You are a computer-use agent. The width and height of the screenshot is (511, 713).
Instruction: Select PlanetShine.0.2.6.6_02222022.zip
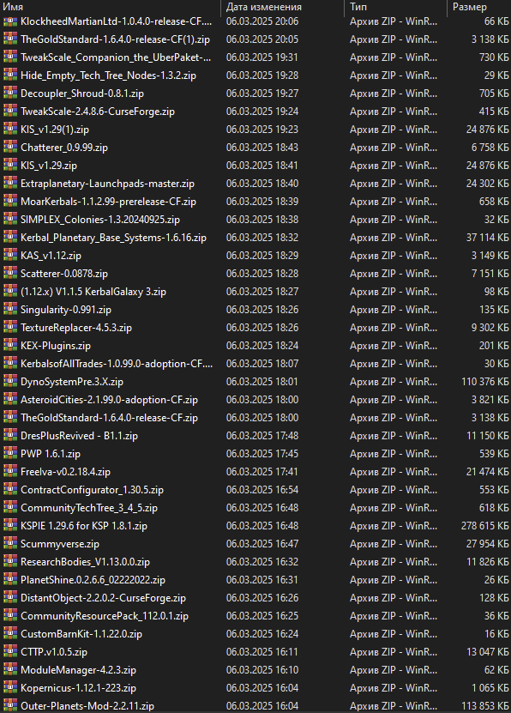click(93, 580)
